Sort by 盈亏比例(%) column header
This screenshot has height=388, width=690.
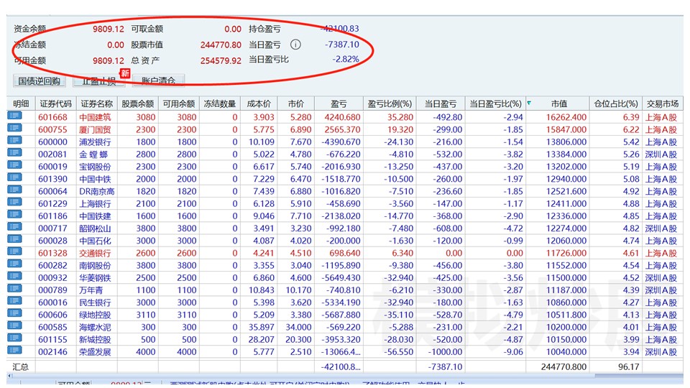coord(390,103)
